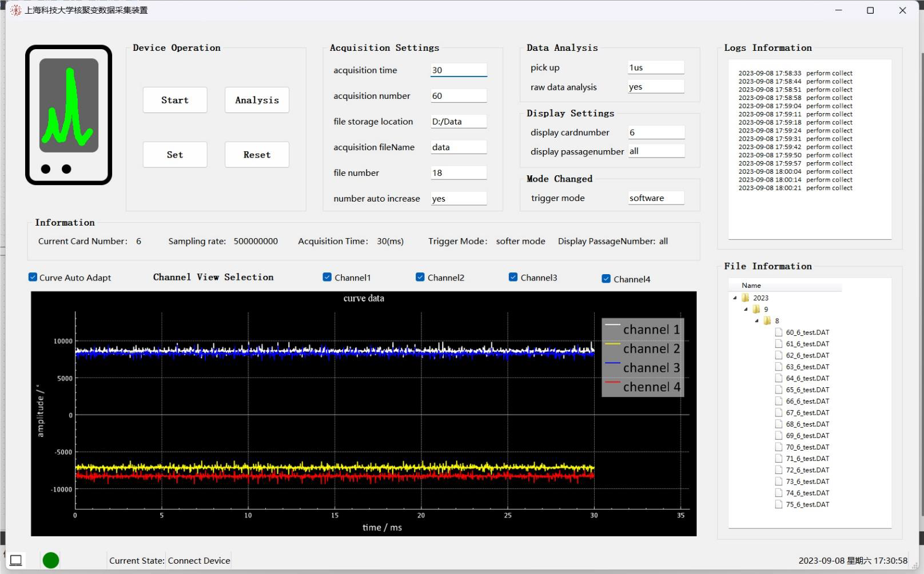
Task: Click the date time in status bar
Action: click(x=853, y=560)
